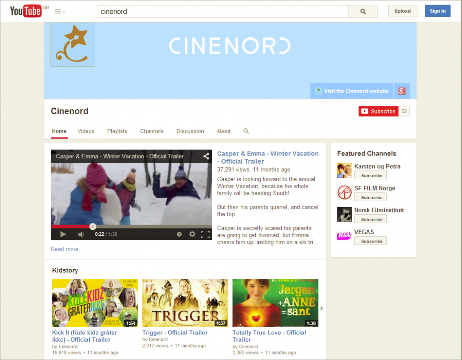Click the YouTube logo
This screenshot has height=360, width=462.
26,11
